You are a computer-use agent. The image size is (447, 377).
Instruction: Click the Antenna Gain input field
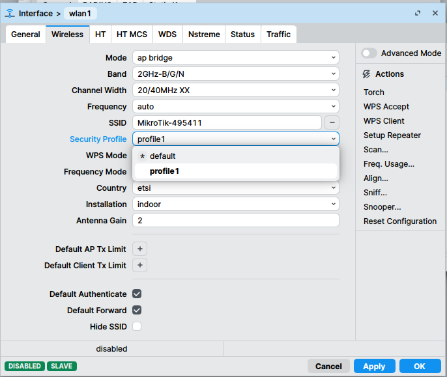235,221
